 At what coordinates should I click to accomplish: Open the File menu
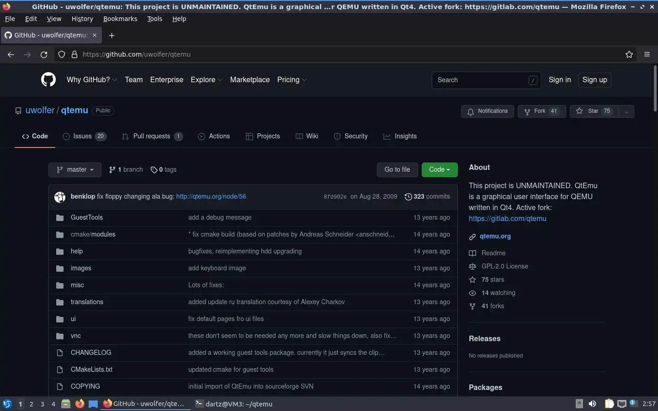[10, 19]
